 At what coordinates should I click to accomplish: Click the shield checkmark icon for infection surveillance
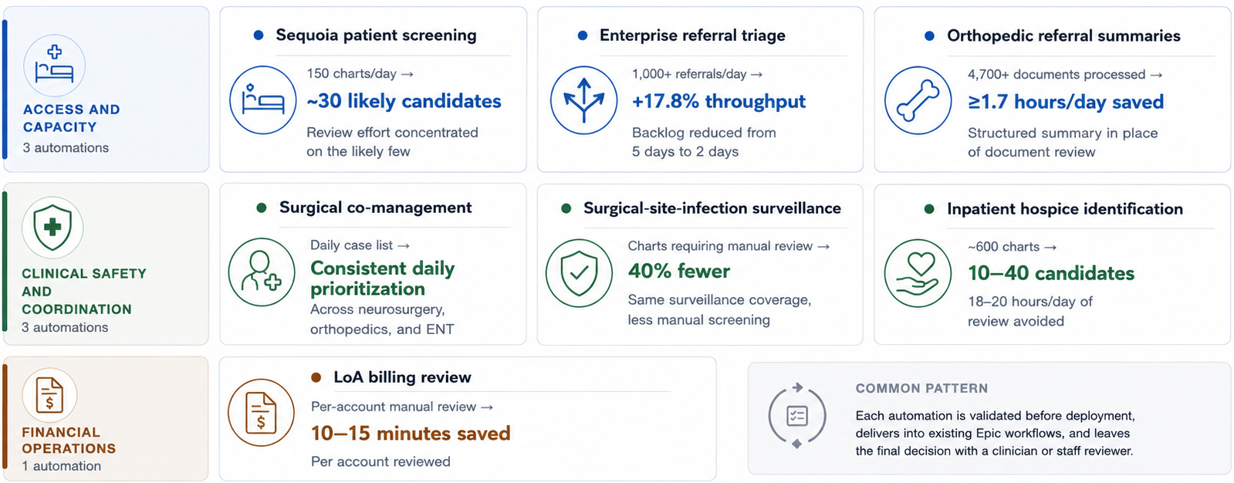click(x=580, y=273)
